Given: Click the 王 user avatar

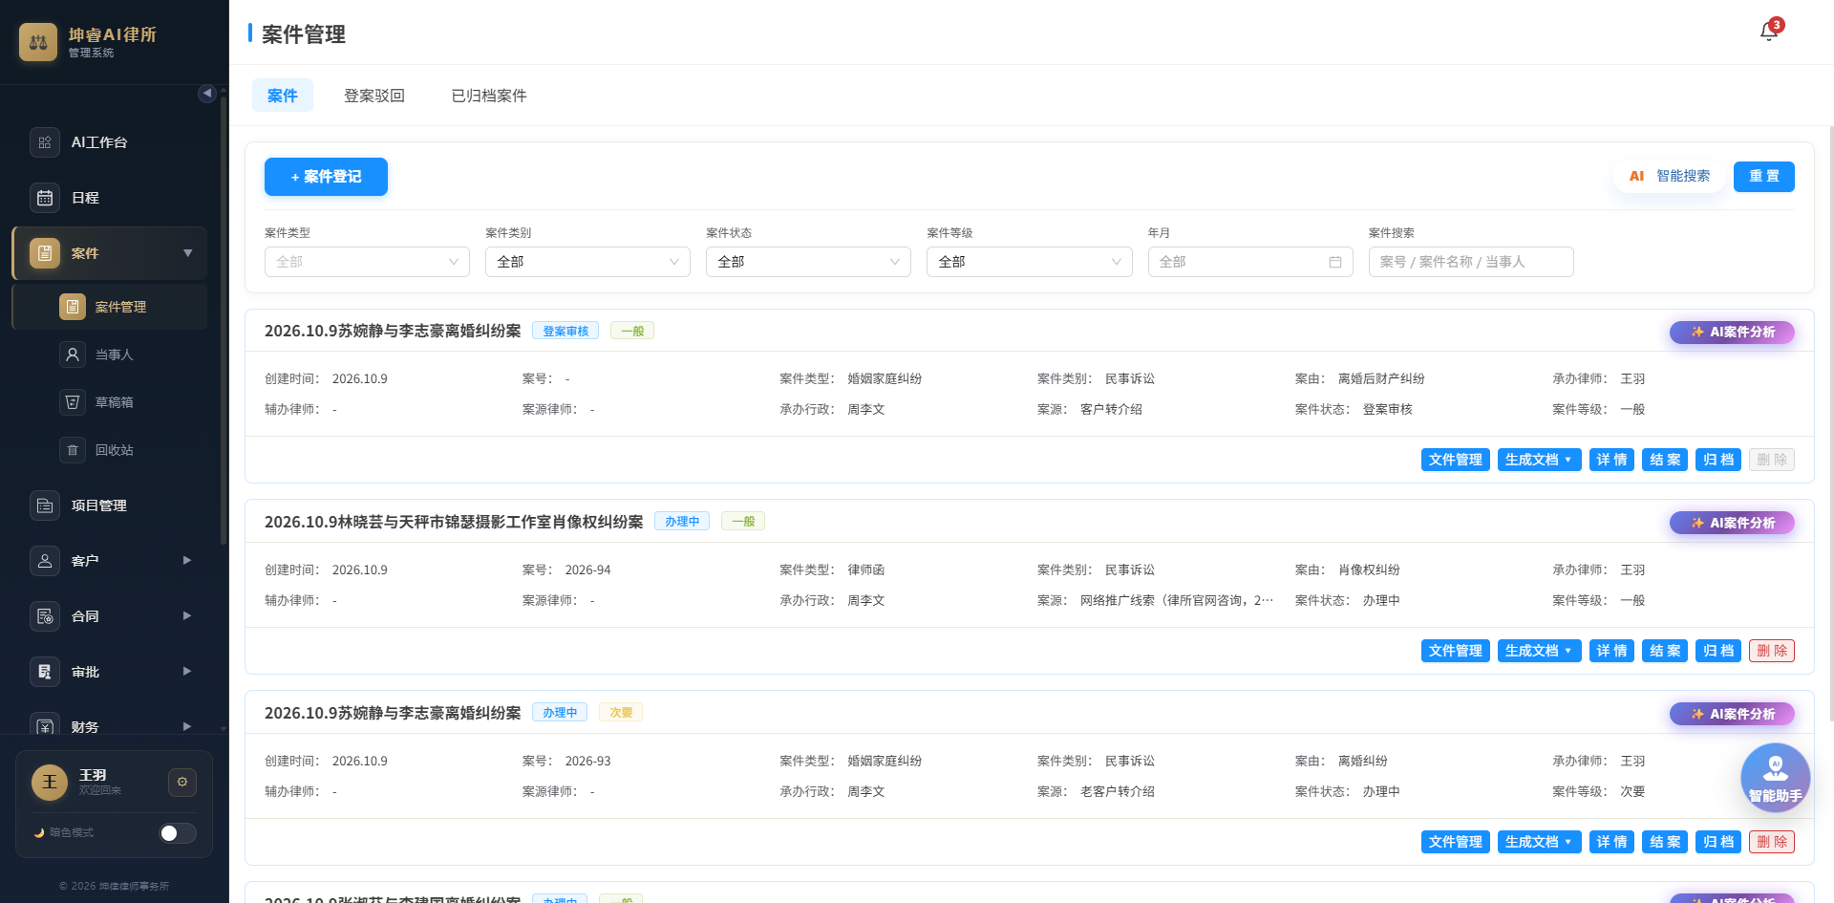Looking at the screenshot, I should click(x=50, y=782).
